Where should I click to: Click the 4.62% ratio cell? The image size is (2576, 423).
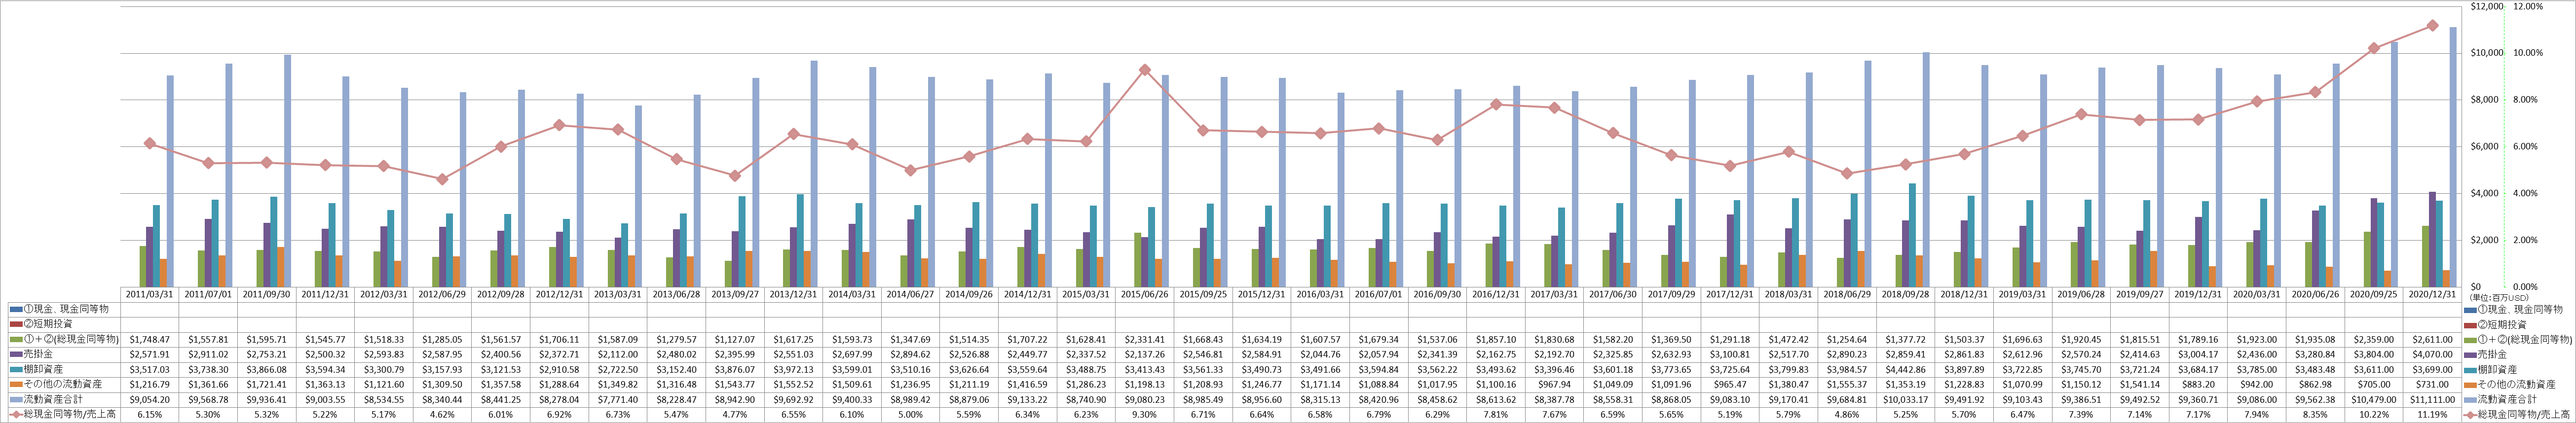442,414
